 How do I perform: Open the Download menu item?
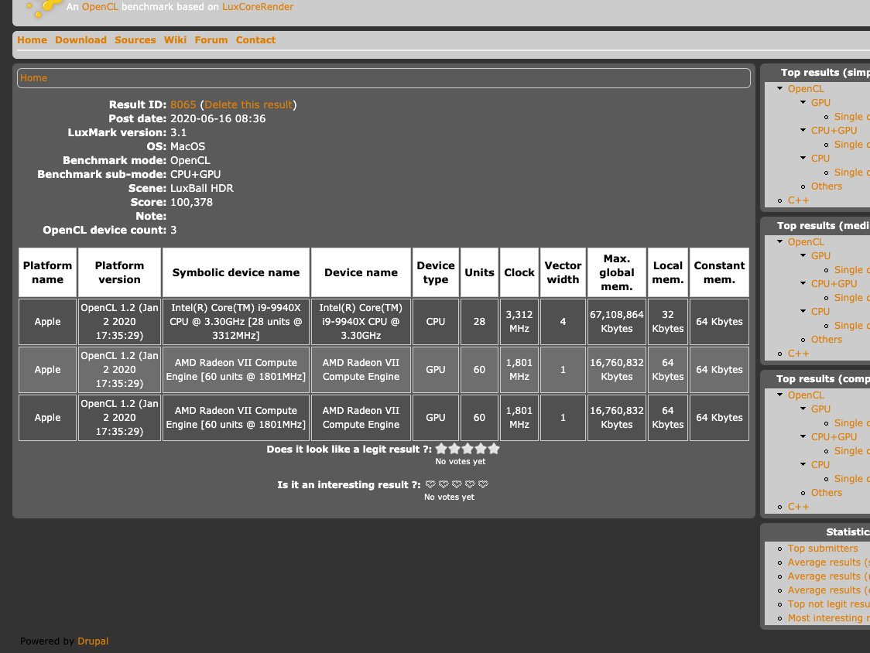click(80, 40)
